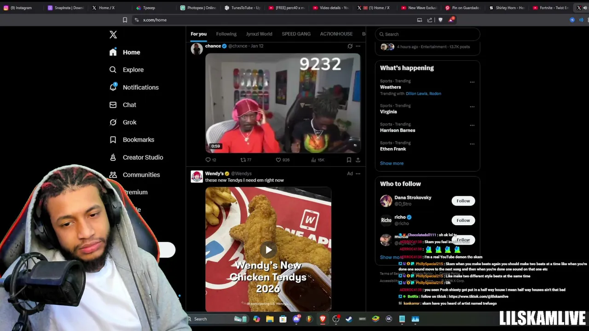Open File Explorer from taskbar
This screenshot has width=589, height=331.
(x=270, y=319)
